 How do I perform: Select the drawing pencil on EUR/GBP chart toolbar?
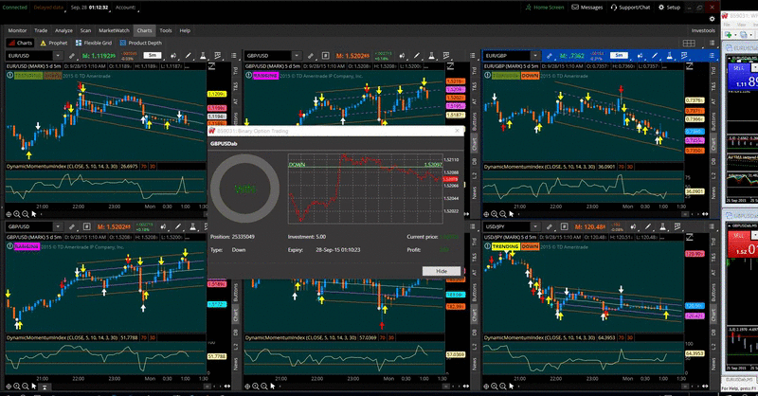(x=655, y=56)
